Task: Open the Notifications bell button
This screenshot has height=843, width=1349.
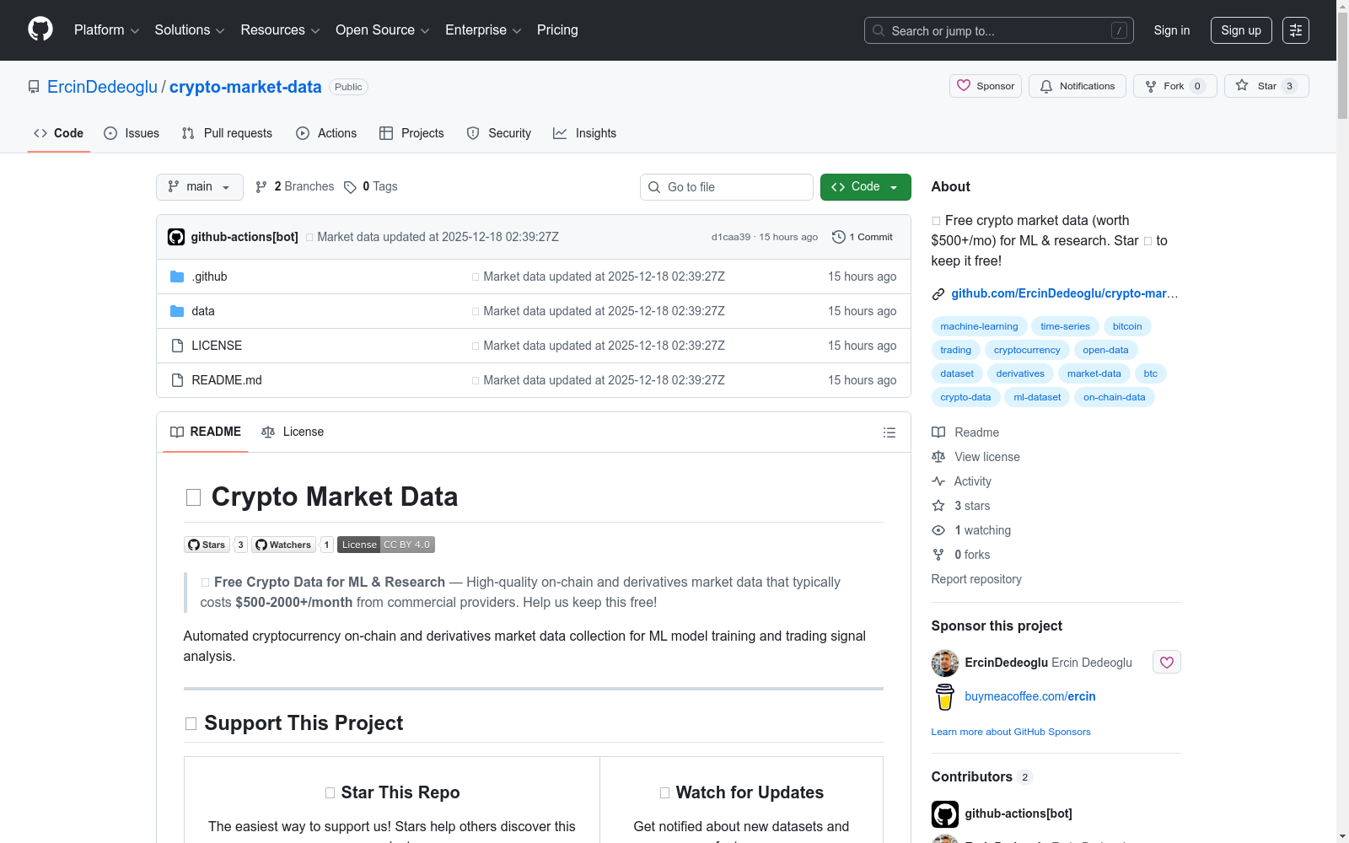Action: 1077,86
